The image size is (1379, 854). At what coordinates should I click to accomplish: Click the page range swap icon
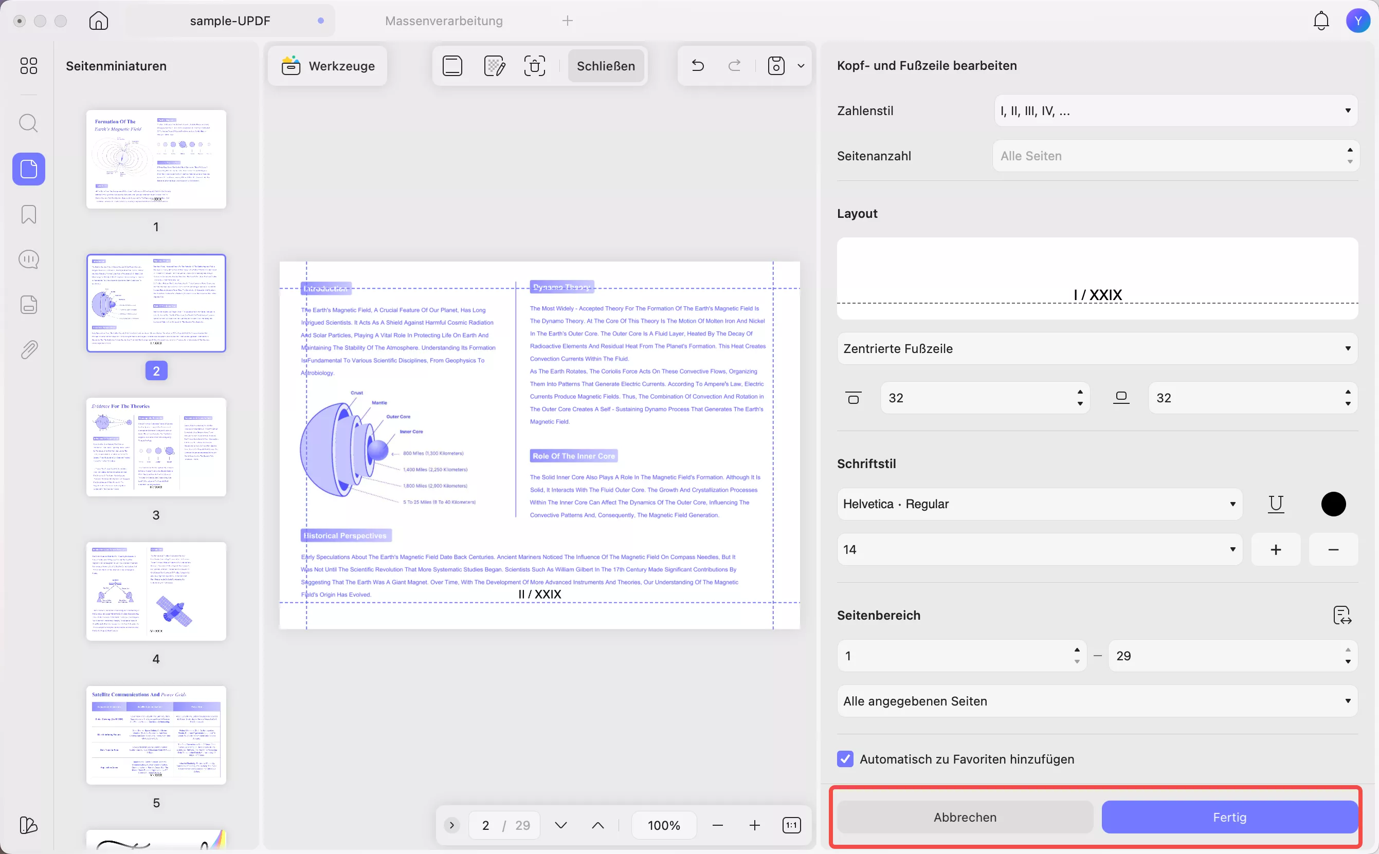1341,616
